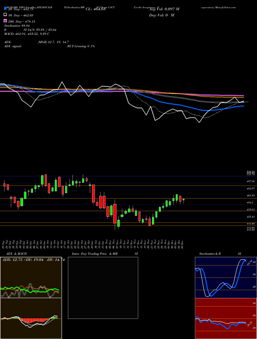Open the red RSI mini chart
The height and width of the screenshot is (339, 257).
click(226, 318)
